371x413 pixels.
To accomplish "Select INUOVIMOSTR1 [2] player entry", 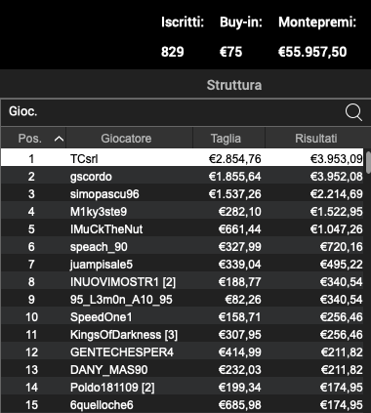I will 183,282.
